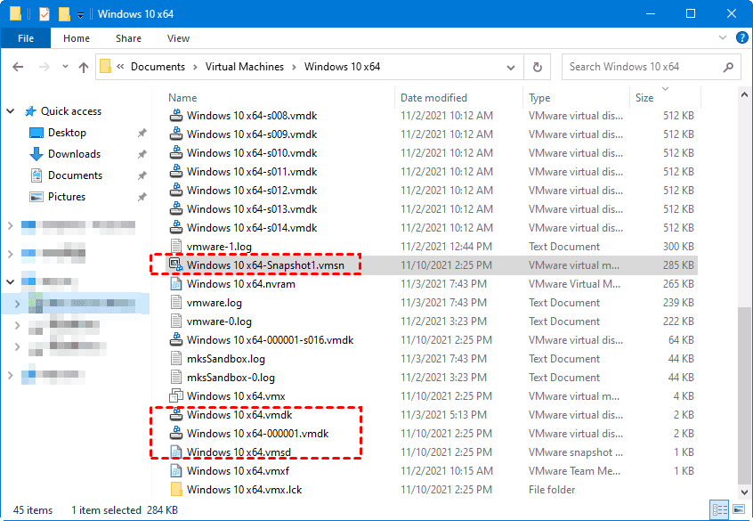Refresh the folder view
Screen dimensions: 753x521
coord(538,67)
